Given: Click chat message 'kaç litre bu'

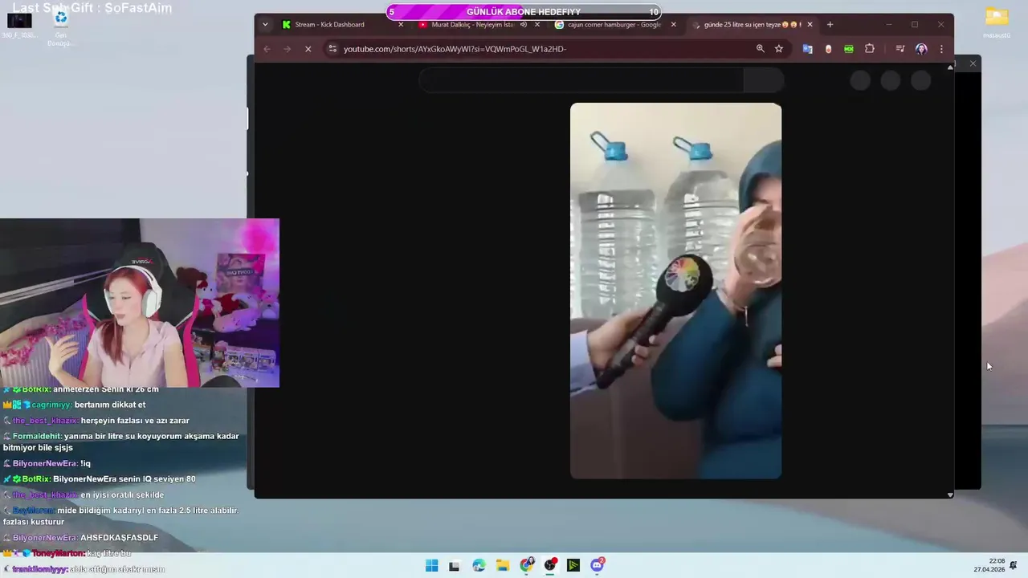Looking at the screenshot, I should tap(108, 553).
